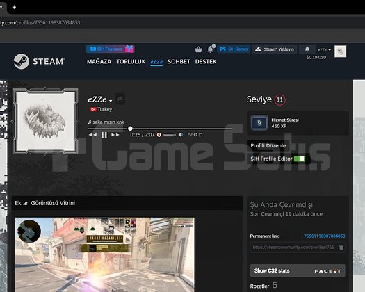365x292 pixels.
Task: Open Hizmet Süresi badge icon
Action: (259, 123)
